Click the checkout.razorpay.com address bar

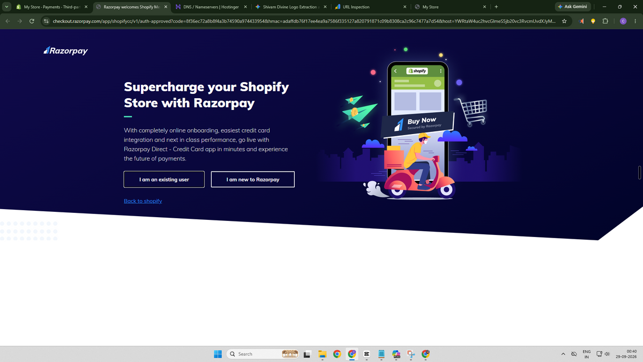pos(303,21)
